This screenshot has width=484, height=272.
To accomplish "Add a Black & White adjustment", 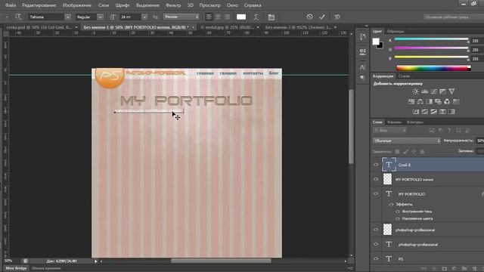I will point(429,101).
